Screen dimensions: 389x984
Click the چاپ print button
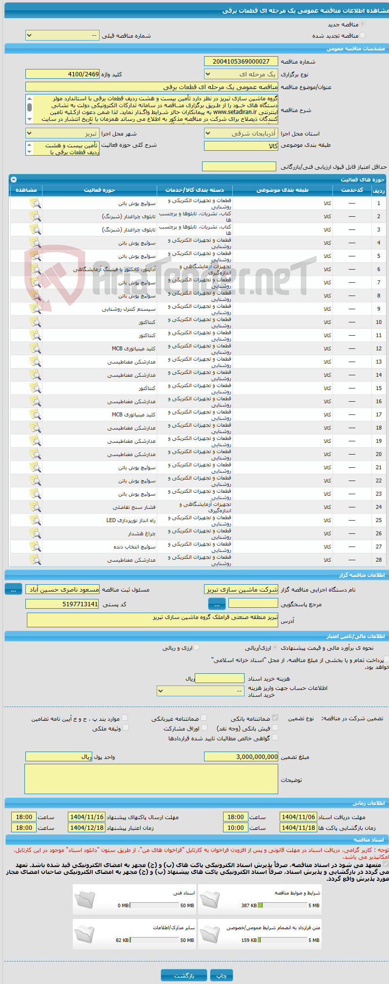click(222, 975)
